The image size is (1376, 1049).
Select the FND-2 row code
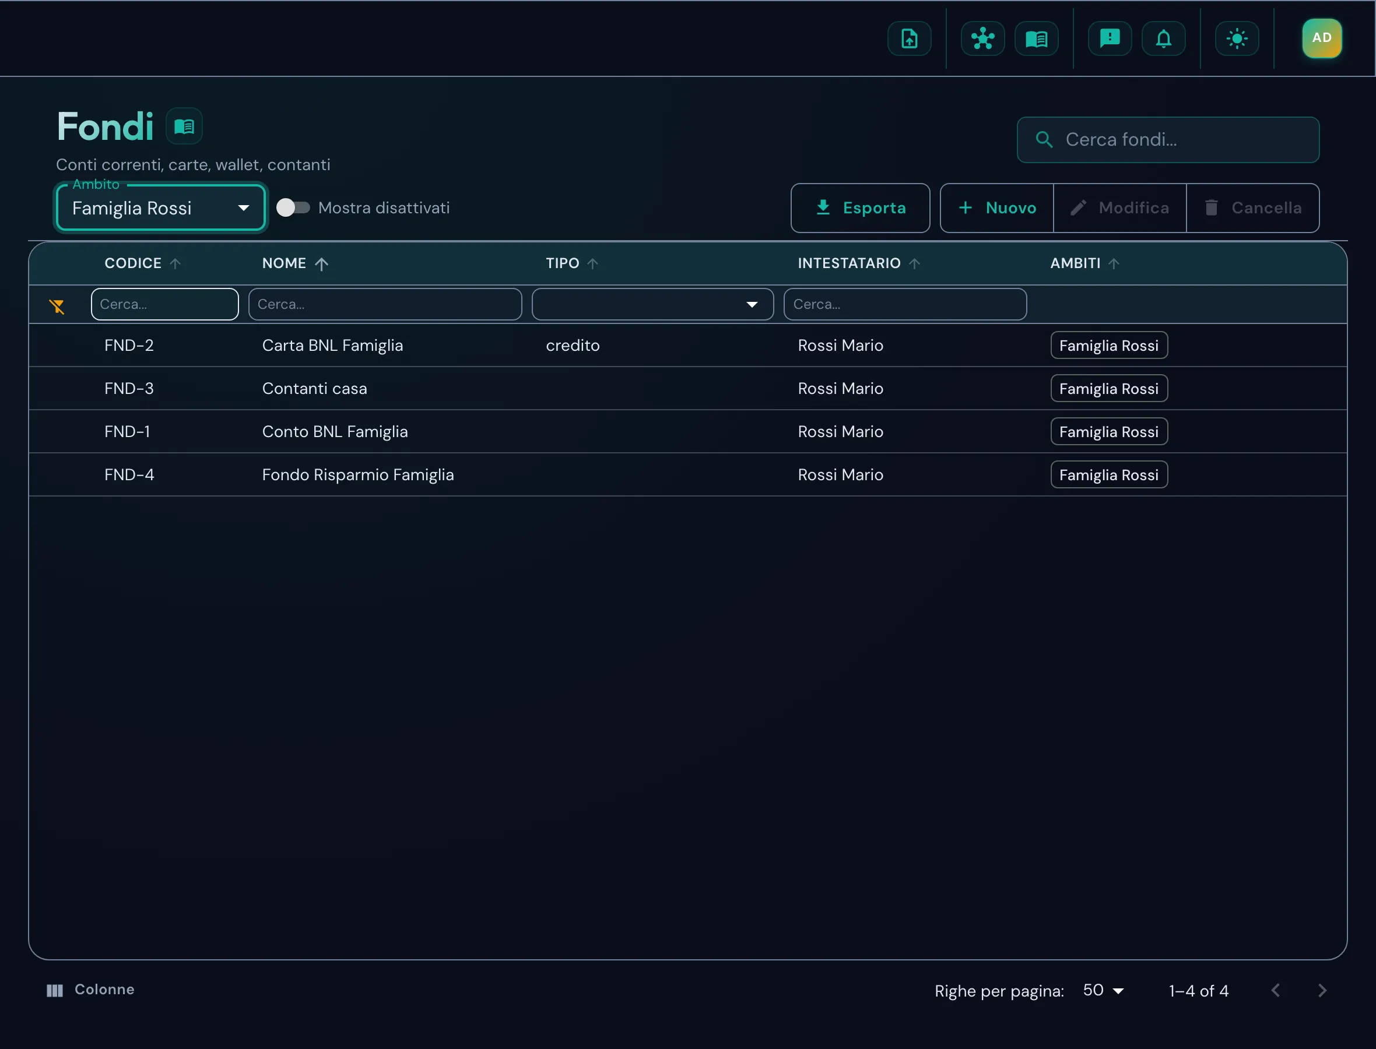(129, 345)
